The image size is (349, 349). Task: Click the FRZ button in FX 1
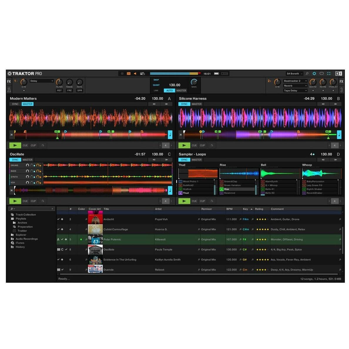pos(69,90)
